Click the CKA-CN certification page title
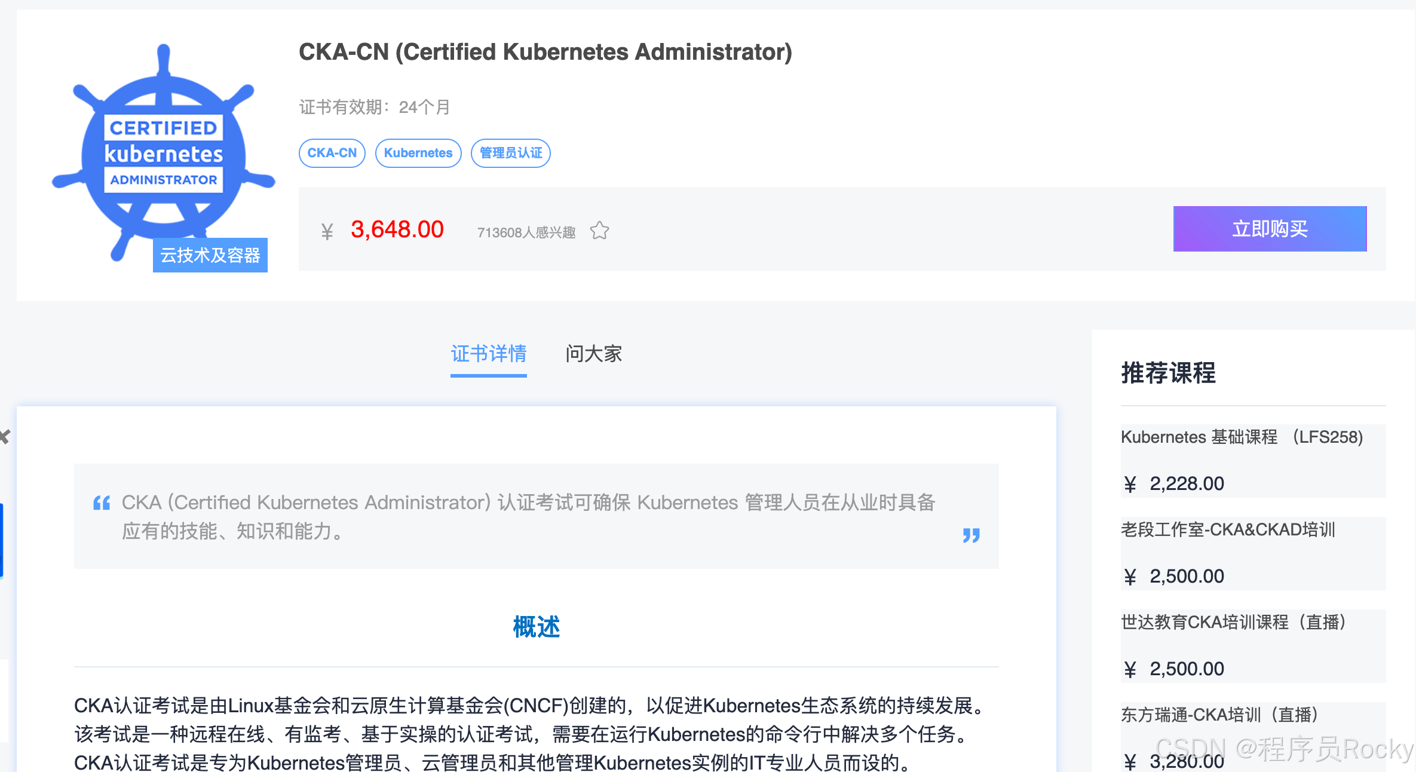Screen dimensions: 1416x772 pyautogui.click(x=545, y=52)
